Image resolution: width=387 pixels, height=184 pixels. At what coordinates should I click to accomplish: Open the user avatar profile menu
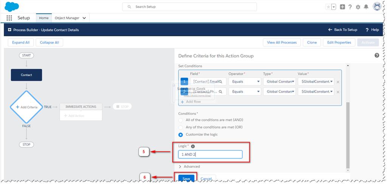pyautogui.click(x=377, y=7)
